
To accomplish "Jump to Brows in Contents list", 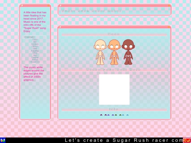I will (x=35, y=46).
